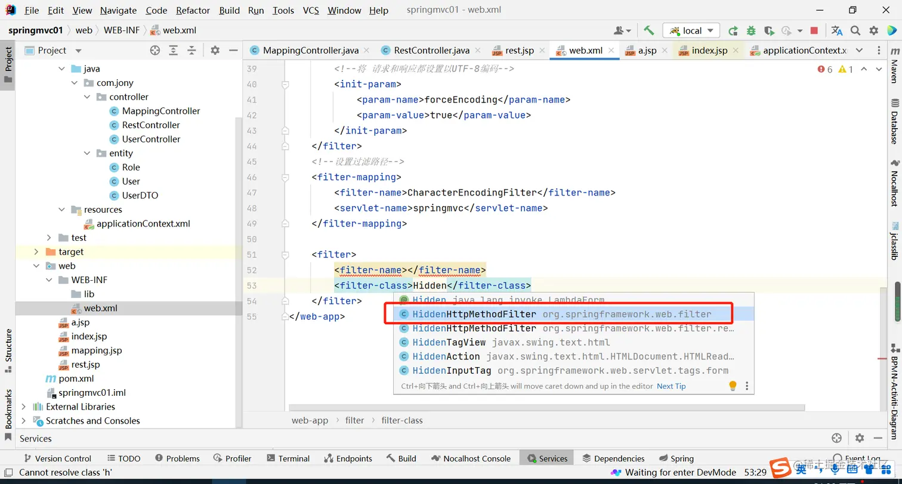
Task: Switch to the index.jsp editor tab
Action: (x=709, y=51)
